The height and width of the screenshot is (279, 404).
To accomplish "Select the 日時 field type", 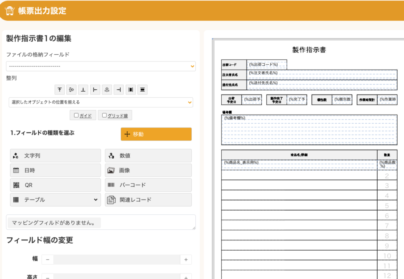I will 55,170.
